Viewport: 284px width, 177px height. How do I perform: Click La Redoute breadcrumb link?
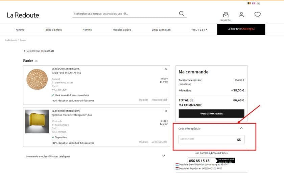pos(11,40)
